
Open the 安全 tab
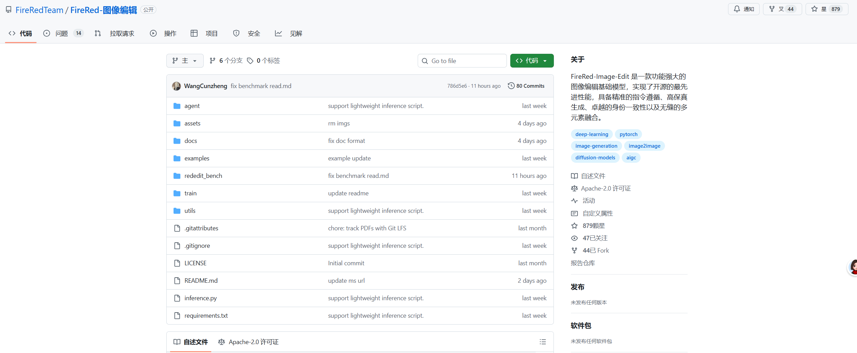click(247, 33)
